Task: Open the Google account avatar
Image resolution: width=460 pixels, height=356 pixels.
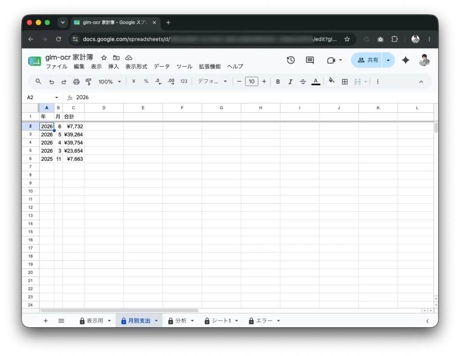Action: tap(424, 60)
